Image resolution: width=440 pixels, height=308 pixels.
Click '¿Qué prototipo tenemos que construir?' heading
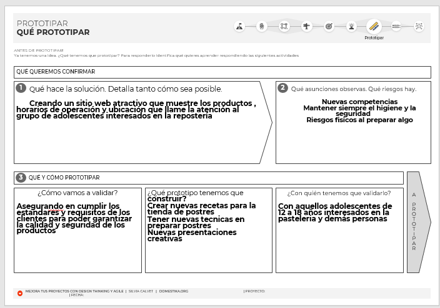pyautogui.click(x=195, y=196)
